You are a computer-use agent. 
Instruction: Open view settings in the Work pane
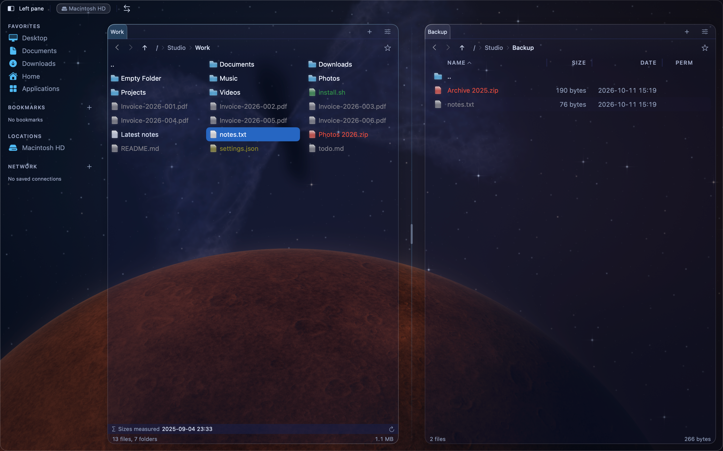(388, 32)
